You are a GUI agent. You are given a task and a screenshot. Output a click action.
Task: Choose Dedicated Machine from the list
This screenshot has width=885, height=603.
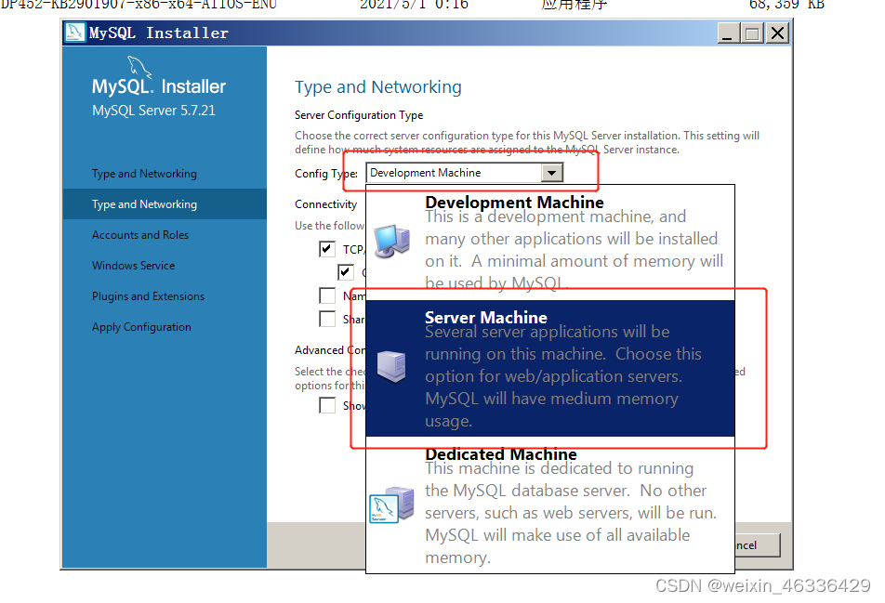(550, 505)
